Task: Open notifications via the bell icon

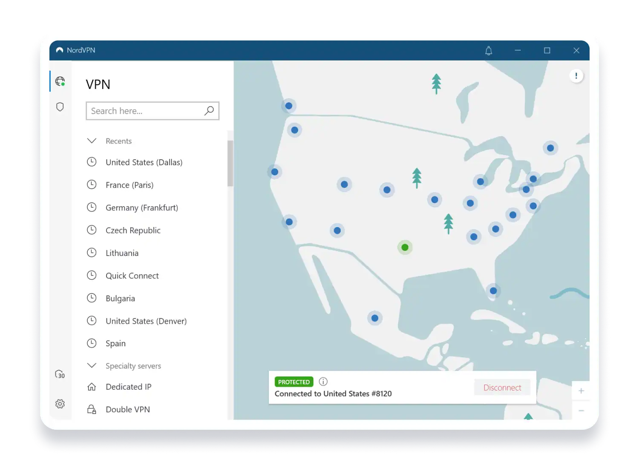Action: pos(488,50)
